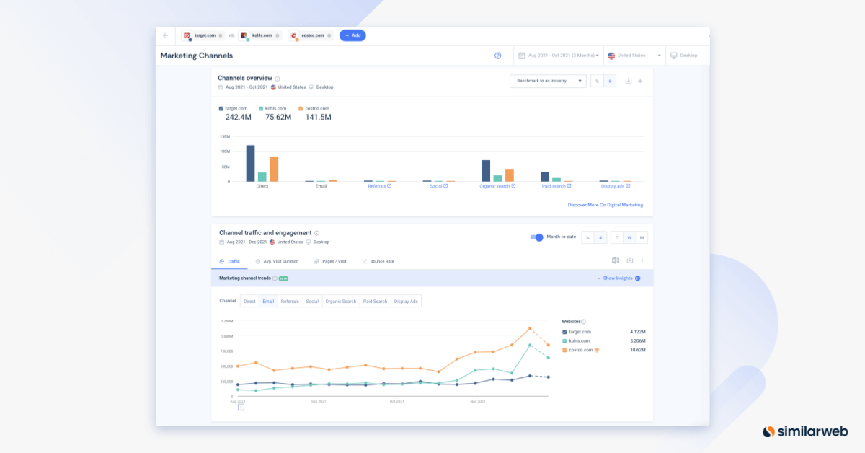Open Paid search external link icon
Screen dimensions: 865x453
coord(569,186)
